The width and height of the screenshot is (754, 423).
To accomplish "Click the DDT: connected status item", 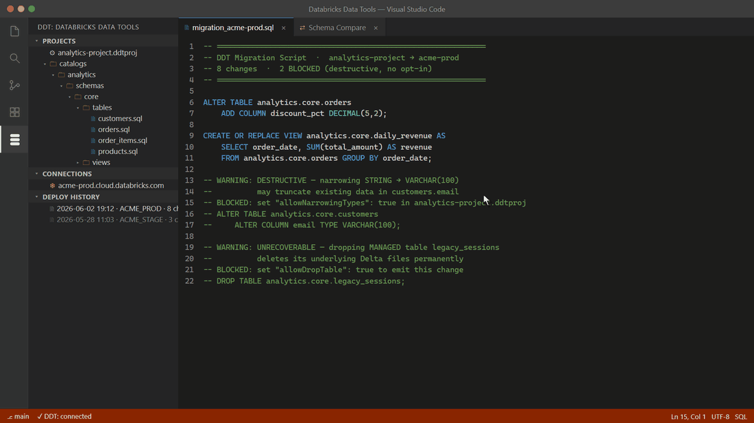I will (x=64, y=417).
